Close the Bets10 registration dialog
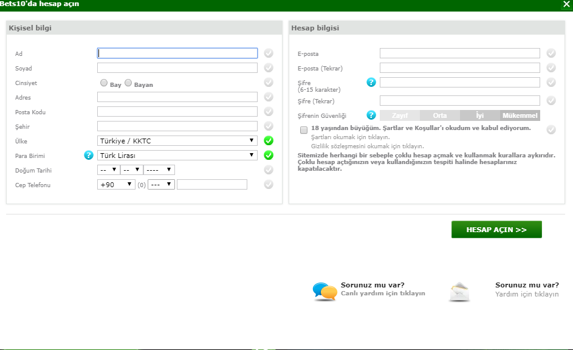The width and height of the screenshot is (573, 350). (x=566, y=4)
